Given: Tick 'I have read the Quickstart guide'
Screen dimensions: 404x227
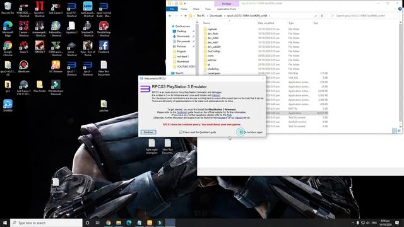Looking at the screenshot, I should point(181,132).
